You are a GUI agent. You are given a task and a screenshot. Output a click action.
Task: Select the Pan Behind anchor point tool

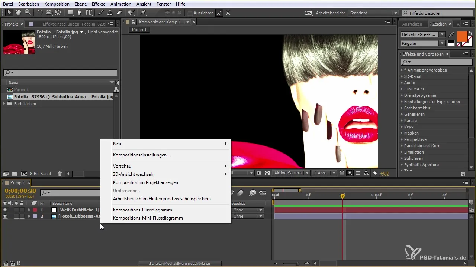pyautogui.click(x=58, y=13)
